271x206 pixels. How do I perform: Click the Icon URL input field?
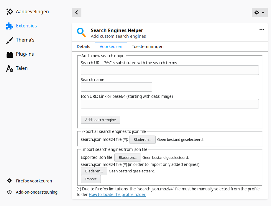(x=170, y=104)
